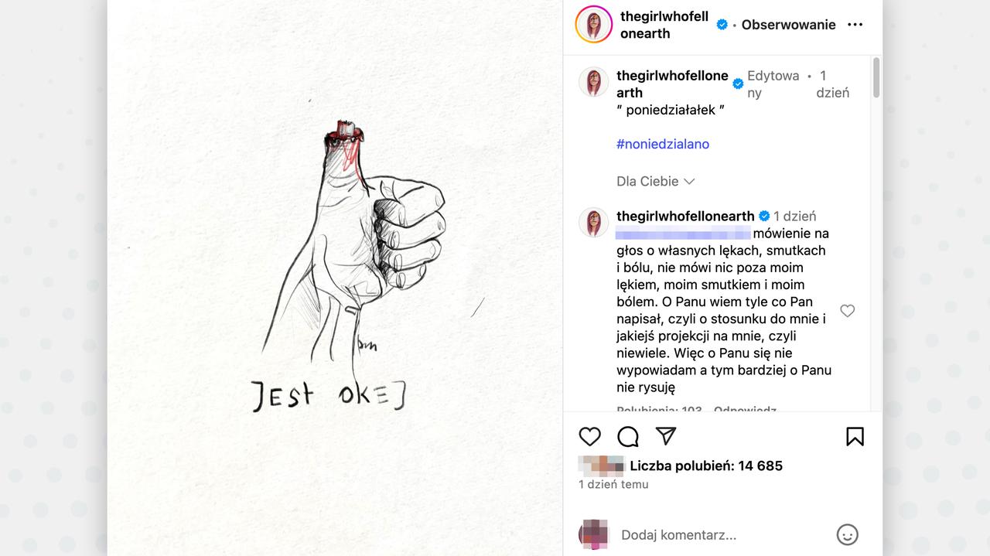The height and width of the screenshot is (556, 990).
Task: Open comment speech bubble icon
Action: pyautogui.click(x=628, y=437)
